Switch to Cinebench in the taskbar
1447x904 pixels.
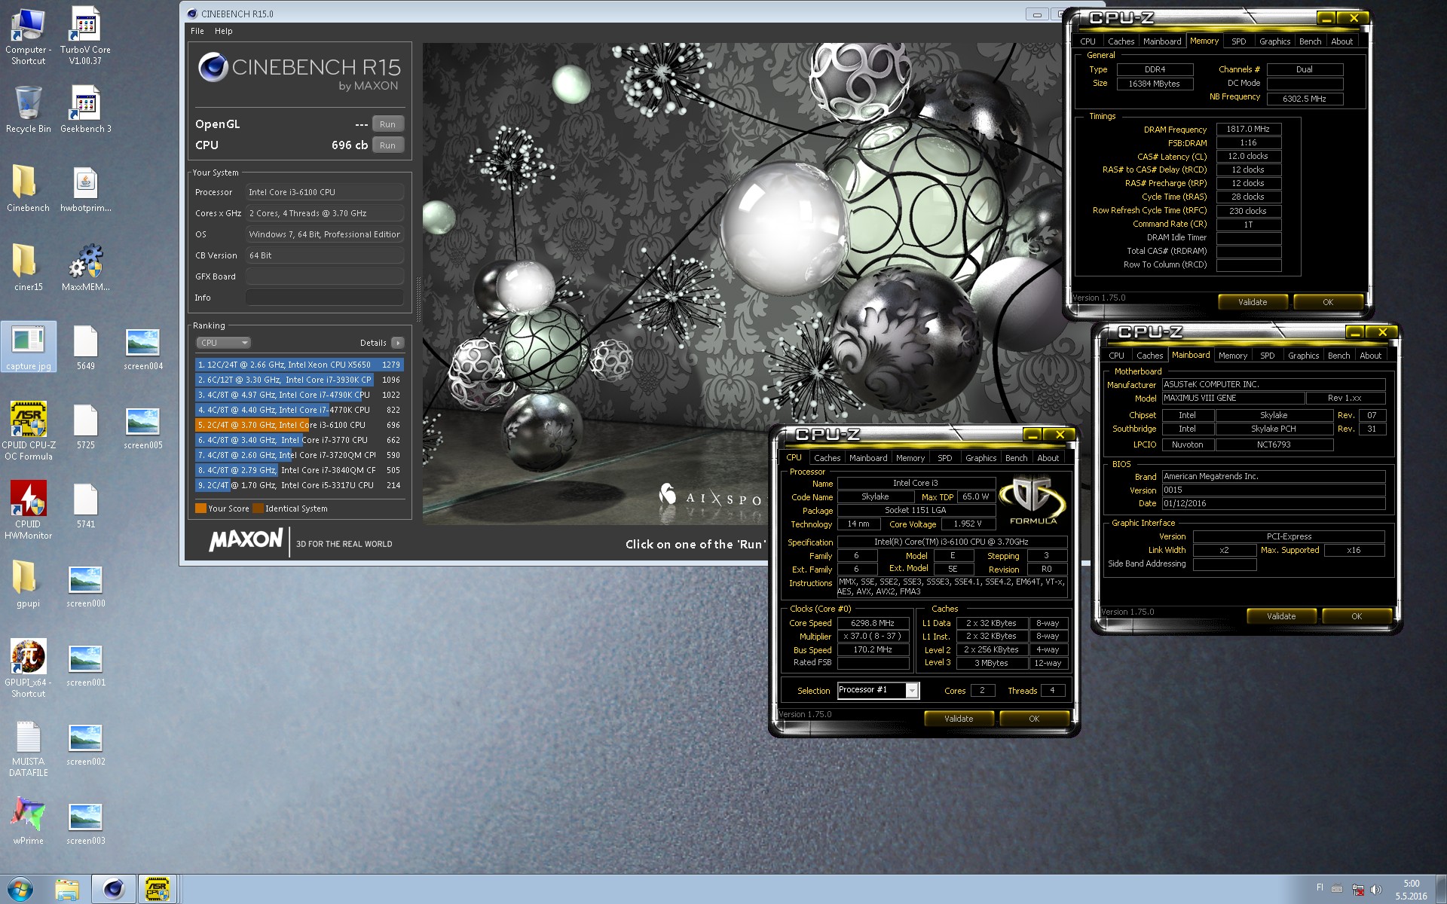click(114, 890)
